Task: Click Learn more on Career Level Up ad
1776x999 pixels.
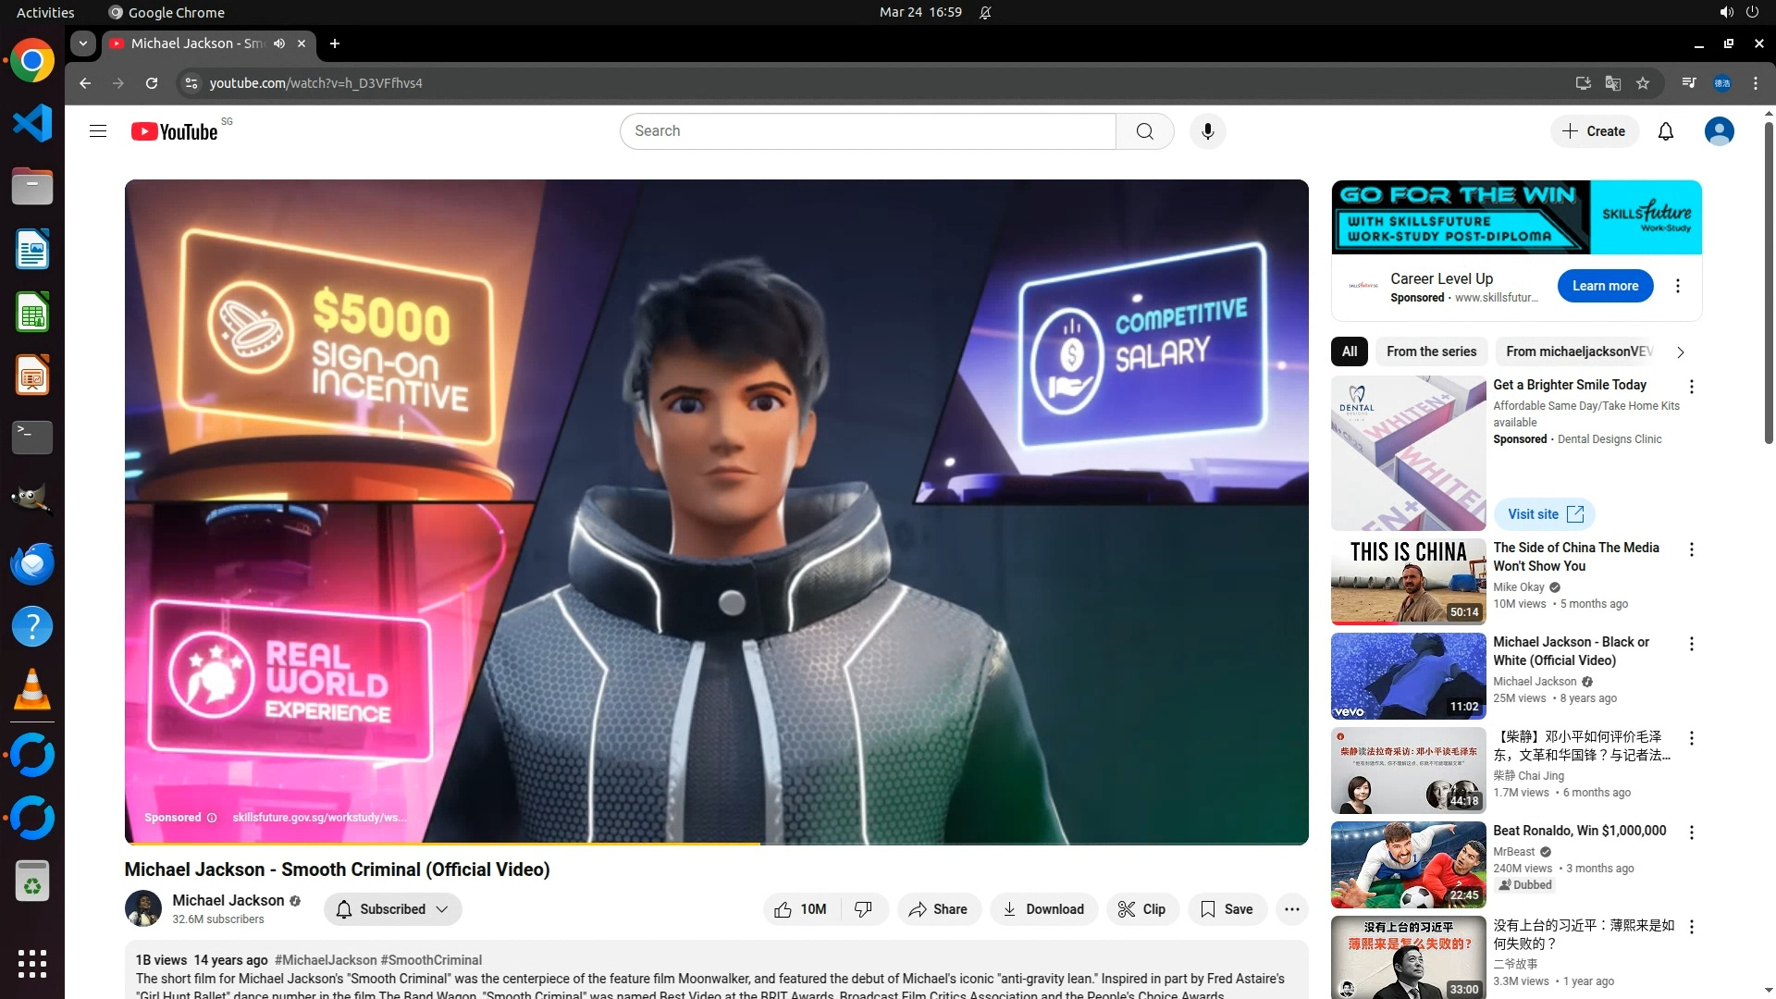Action: pos(1605,286)
